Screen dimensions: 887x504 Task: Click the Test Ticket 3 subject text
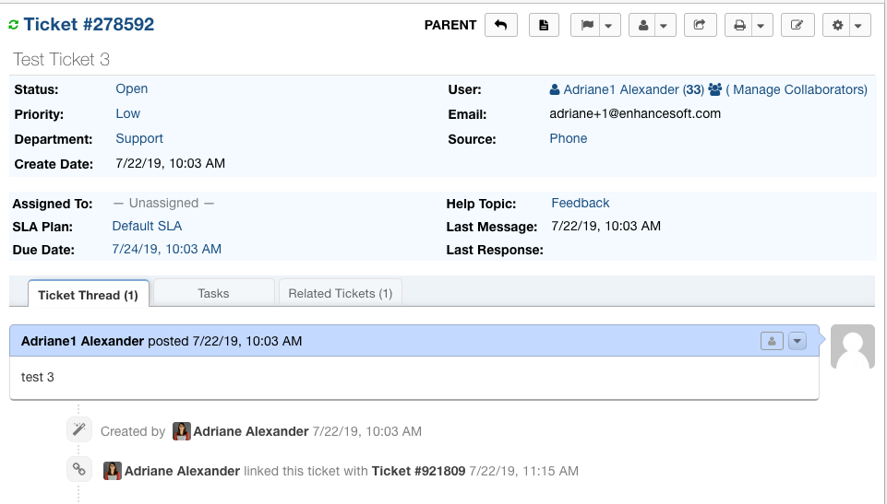(x=61, y=59)
